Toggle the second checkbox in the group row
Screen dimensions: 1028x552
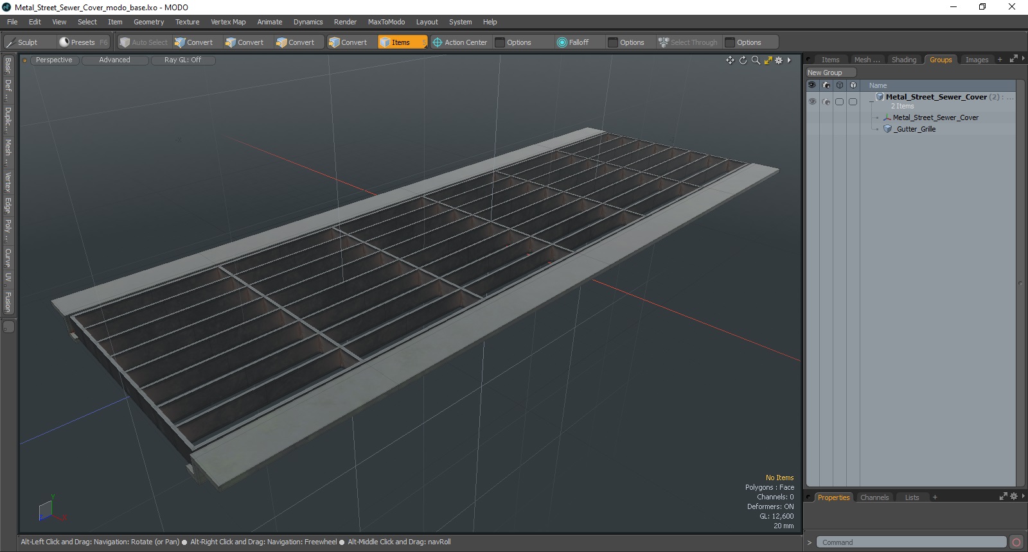pyautogui.click(x=853, y=101)
